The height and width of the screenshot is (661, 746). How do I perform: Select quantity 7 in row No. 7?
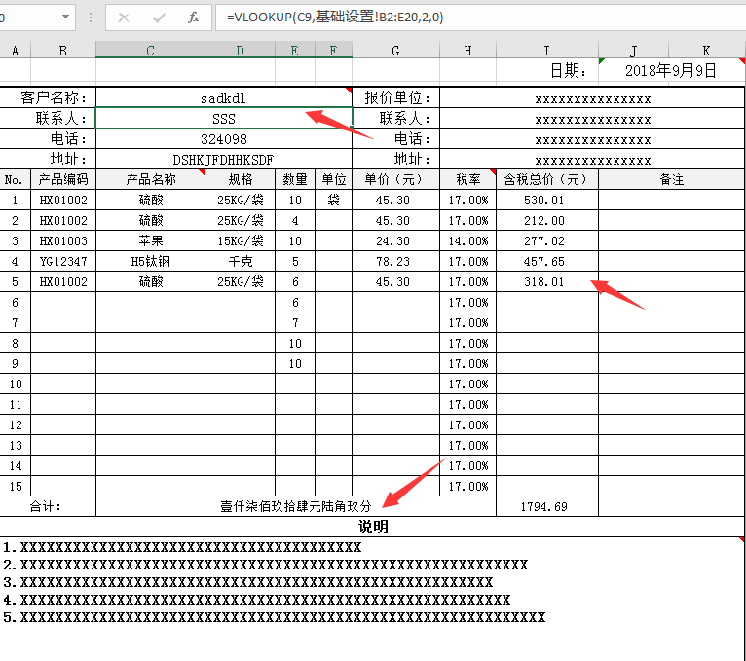[295, 323]
